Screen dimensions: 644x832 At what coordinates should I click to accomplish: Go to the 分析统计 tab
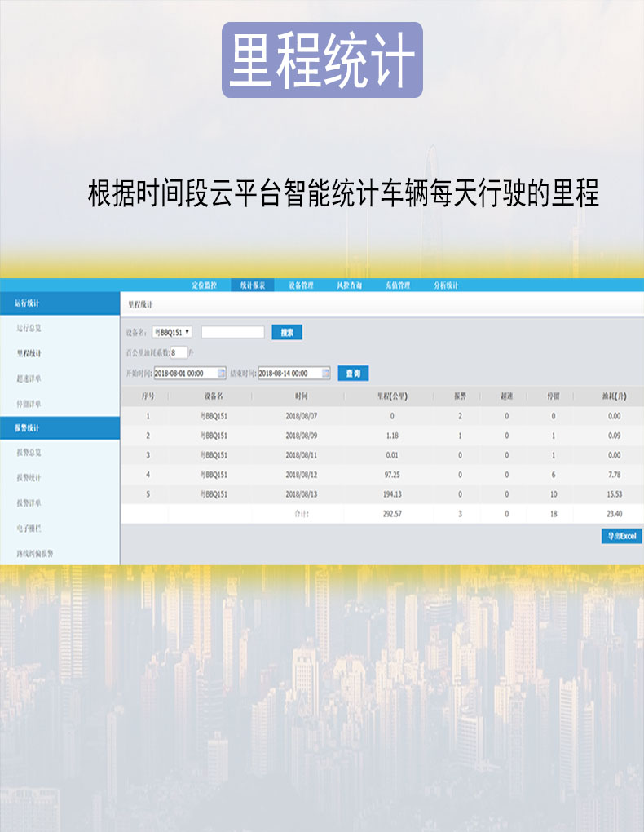coord(446,285)
